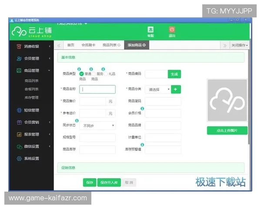Select the 普通商品 radio option

tap(82, 74)
